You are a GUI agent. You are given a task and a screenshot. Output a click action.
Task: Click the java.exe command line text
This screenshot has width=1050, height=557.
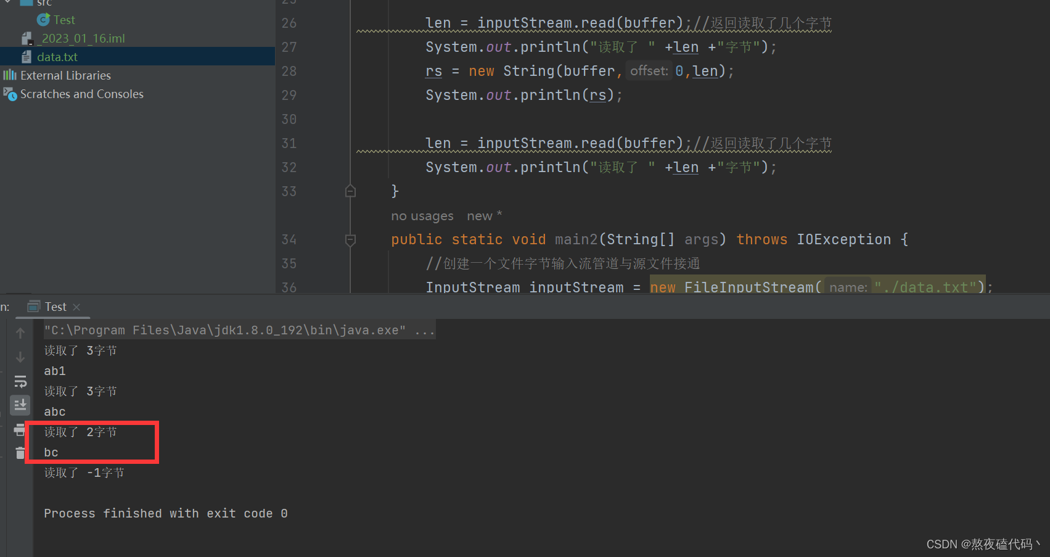(239, 330)
